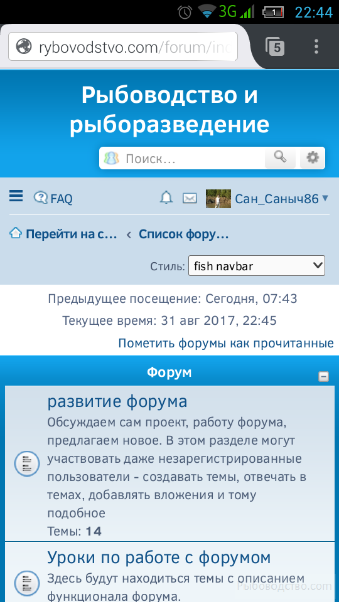The width and height of the screenshot is (339, 602).
Task: Click the notifications bell icon
Action: tap(166, 198)
